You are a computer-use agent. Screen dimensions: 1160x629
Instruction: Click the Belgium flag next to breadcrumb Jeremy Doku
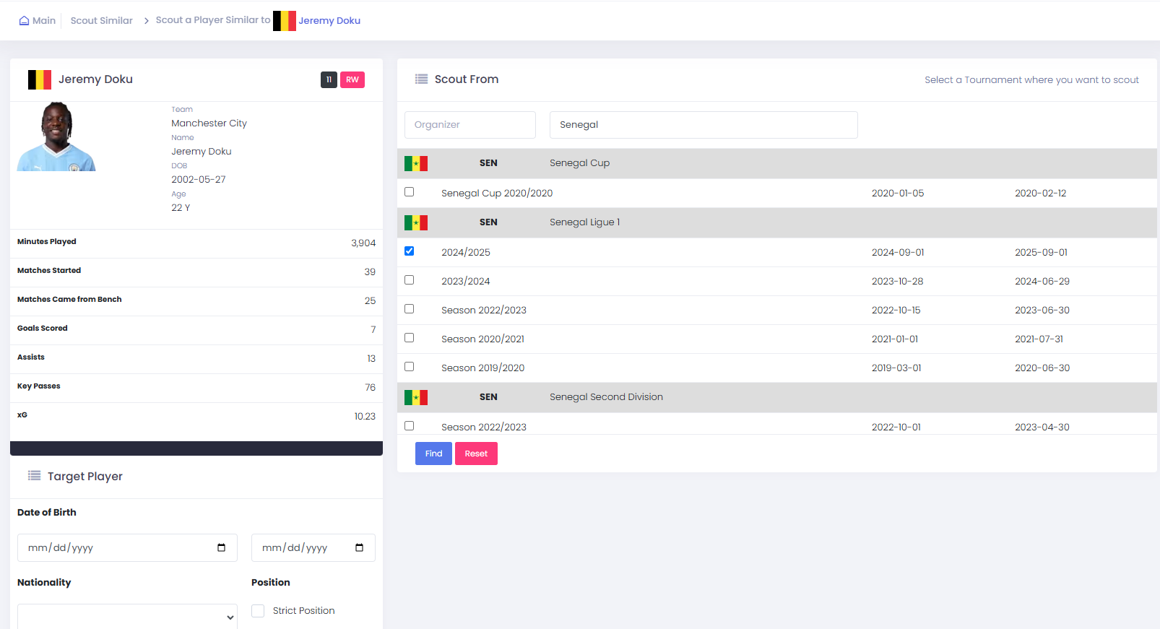[x=285, y=21]
